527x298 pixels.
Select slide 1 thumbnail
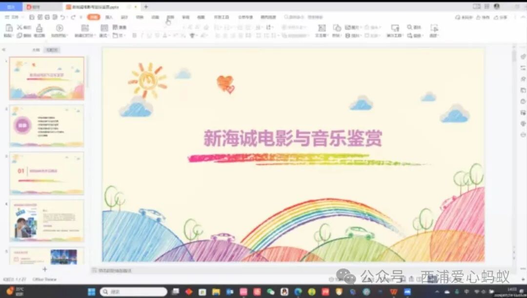pyautogui.click(x=47, y=78)
